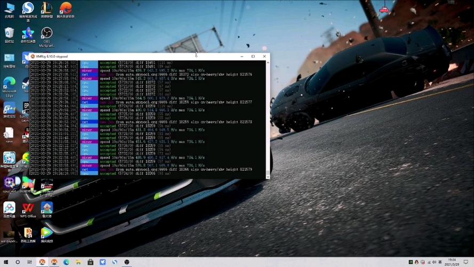Launch the Baidu Netdisk desktop shortcut
The width and height of the screenshot is (474, 267).
(10, 210)
